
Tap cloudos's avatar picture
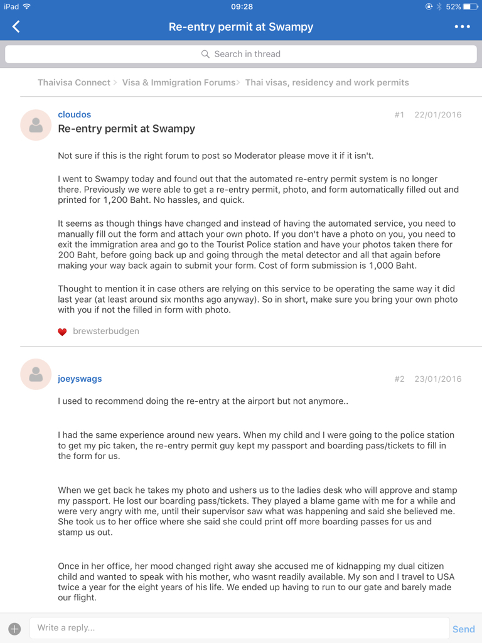tap(36, 125)
